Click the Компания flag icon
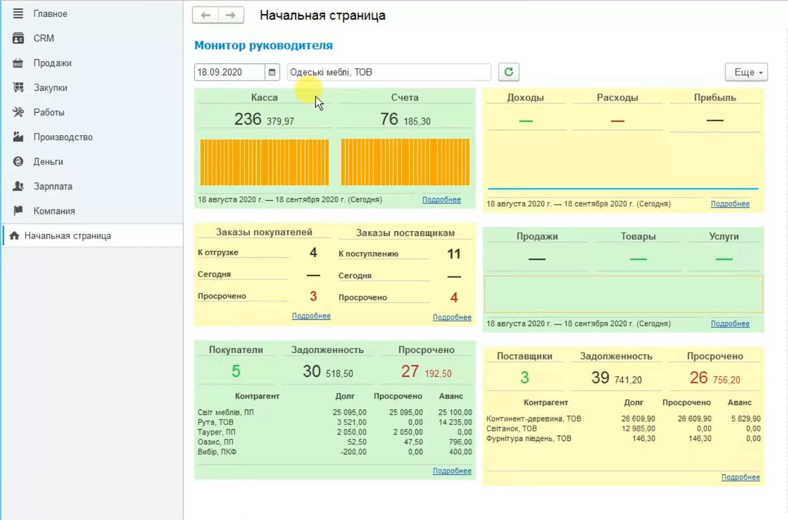Viewport: 788px width, 520px height. coord(18,210)
